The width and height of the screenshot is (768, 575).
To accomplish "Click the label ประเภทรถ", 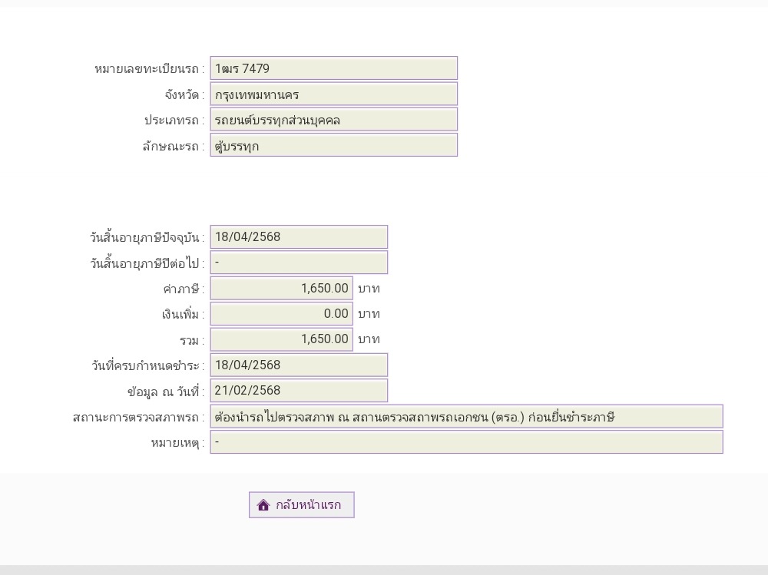I will 174,120.
